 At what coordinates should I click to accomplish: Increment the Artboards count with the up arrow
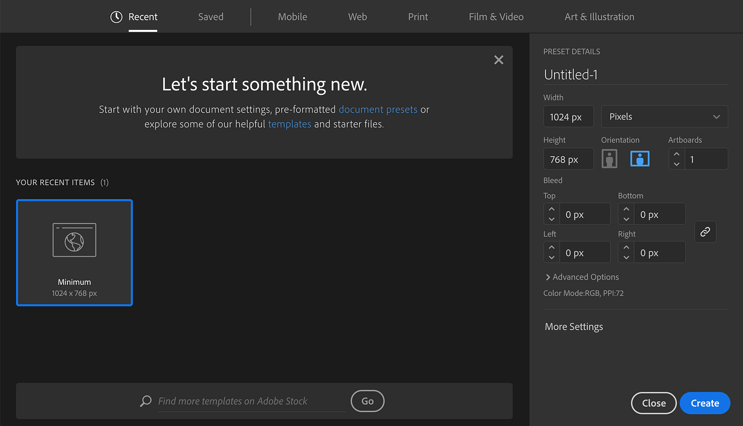pos(677,155)
